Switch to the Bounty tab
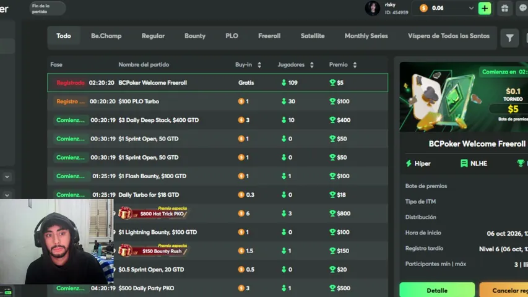 [x=194, y=36]
